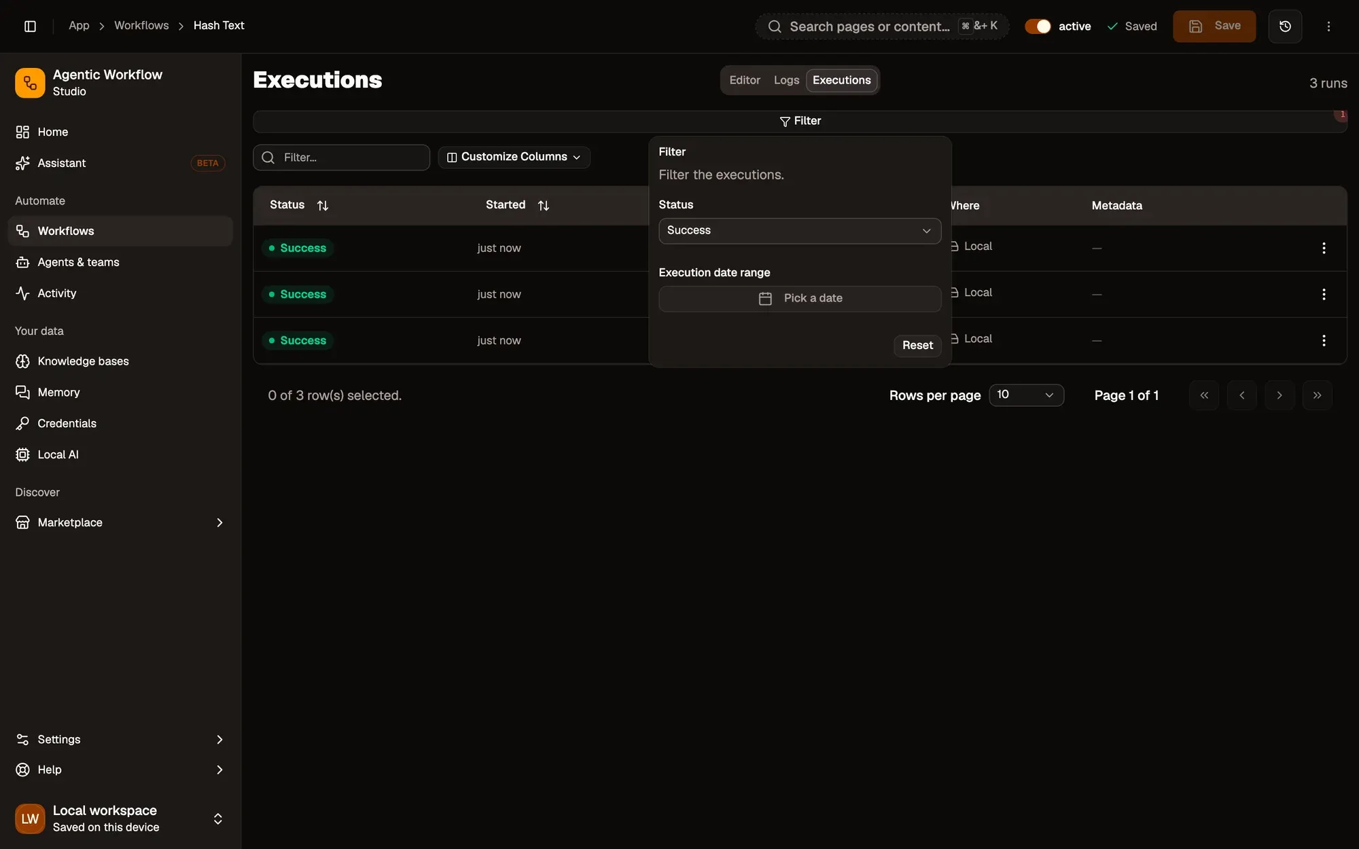Go to the next page arrow
The image size is (1359, 849).
pos(1279,395)
